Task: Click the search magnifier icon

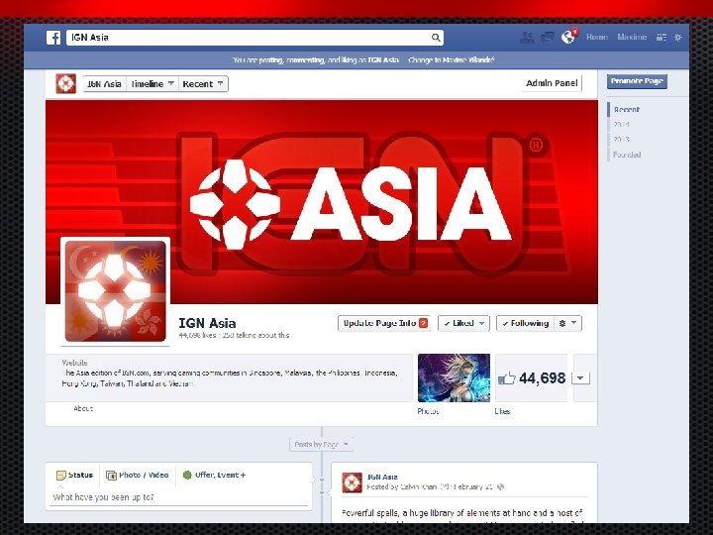Action: tap(436, 38)
